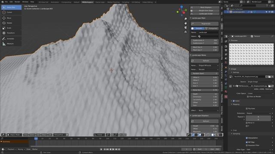
Task: Open the Edit menu
Action: tap(11, 2)
